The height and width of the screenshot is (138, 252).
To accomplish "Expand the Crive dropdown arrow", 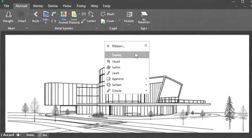I will (x=119, y=21).
